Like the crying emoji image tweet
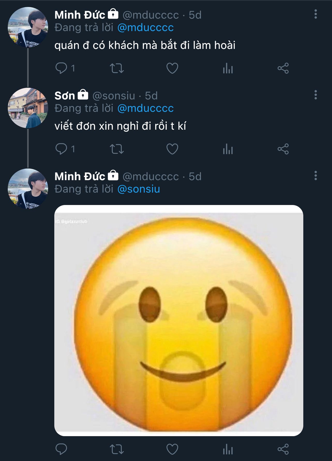This screenshot has width=332, height=461. [172, 449]
